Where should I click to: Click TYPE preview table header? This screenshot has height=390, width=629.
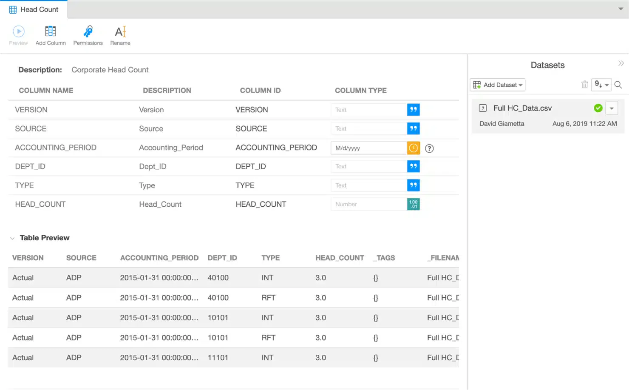(x=270, y=258)
